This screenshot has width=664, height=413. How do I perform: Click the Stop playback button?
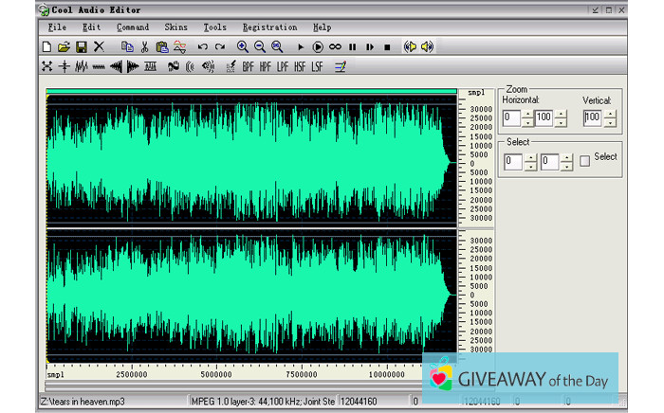[x=387, y=46]
